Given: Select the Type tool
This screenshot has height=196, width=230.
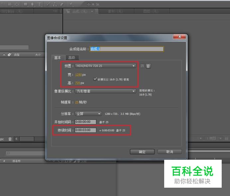Looking at the screenshot, I should coord(39,4).
